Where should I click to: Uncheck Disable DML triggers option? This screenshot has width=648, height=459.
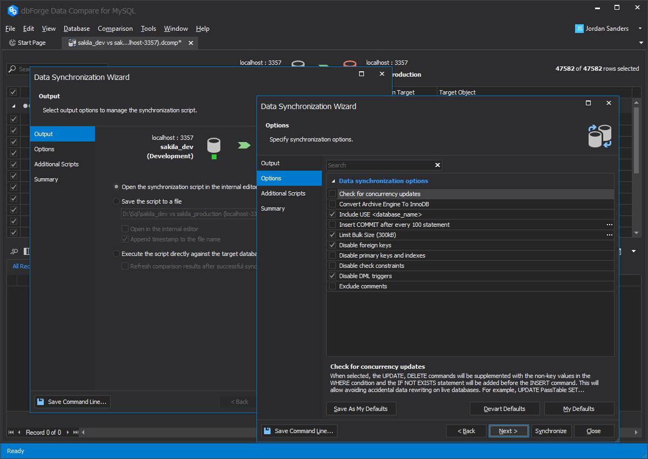(x=333, y=276)
